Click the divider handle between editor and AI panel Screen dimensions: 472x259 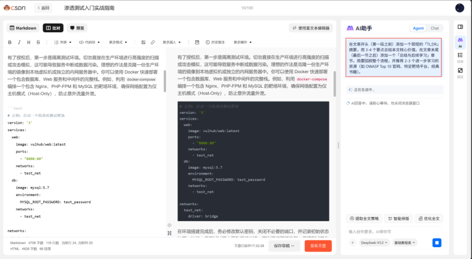338,145
